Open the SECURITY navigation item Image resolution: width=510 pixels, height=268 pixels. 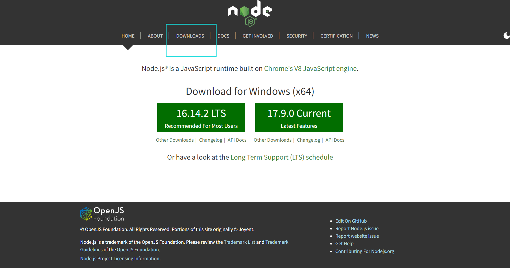pos(297,36)
